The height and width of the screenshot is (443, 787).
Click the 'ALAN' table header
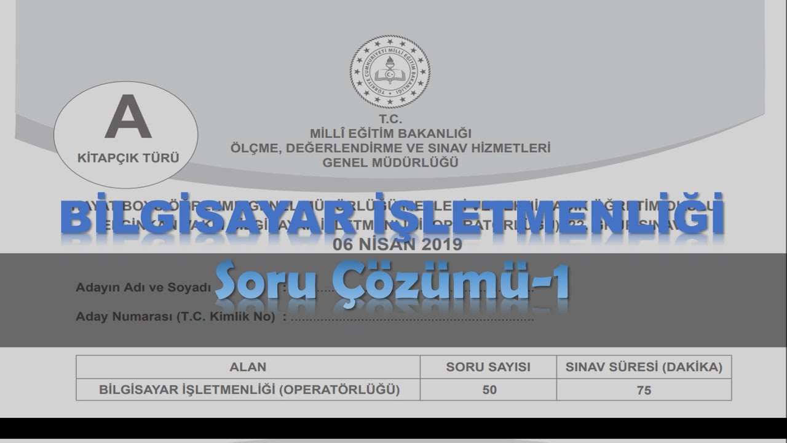(248, 367)
